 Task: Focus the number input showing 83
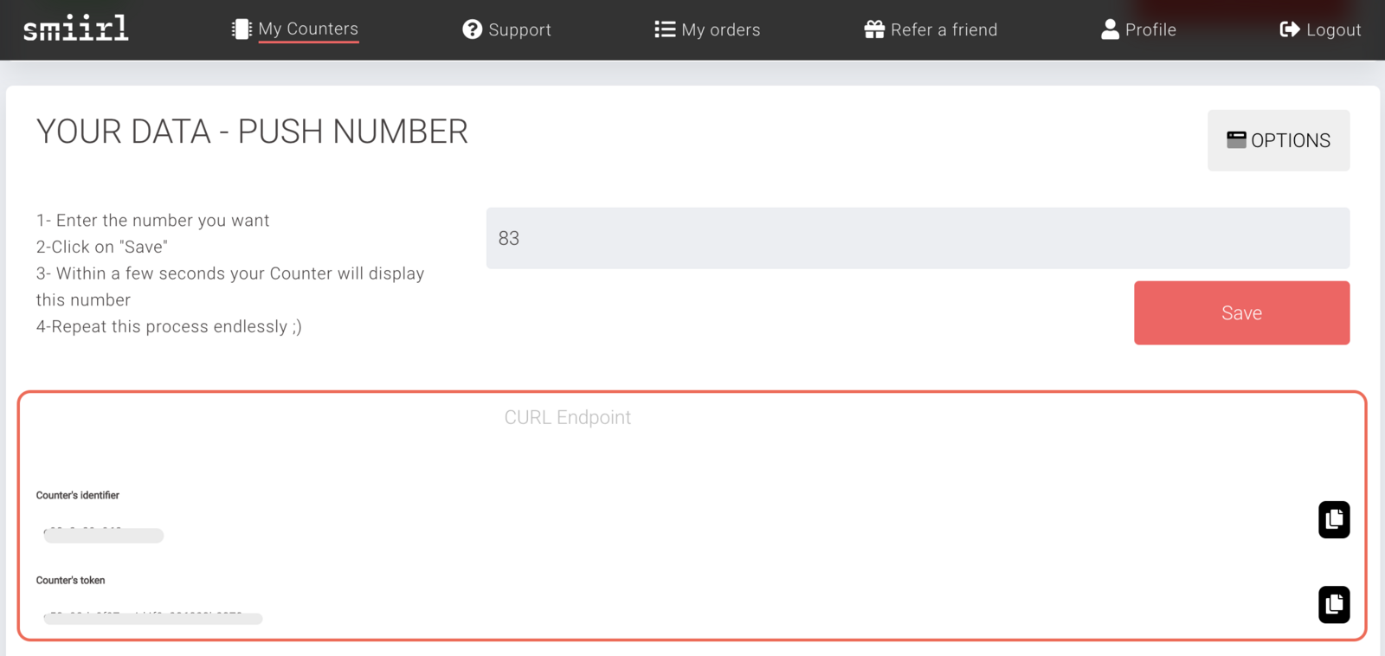918,238
